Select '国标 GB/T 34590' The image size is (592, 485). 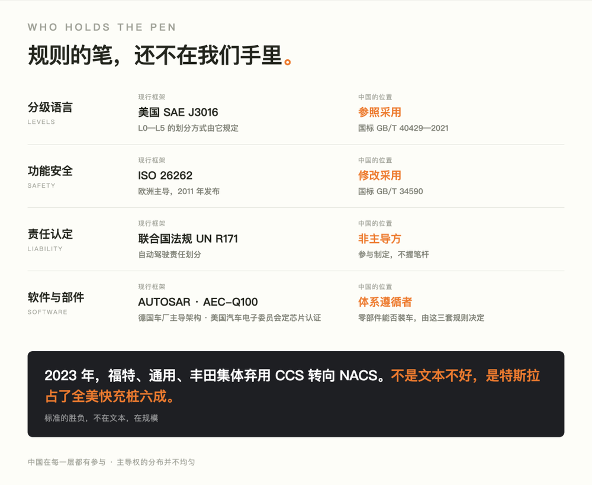pos(390,191)
